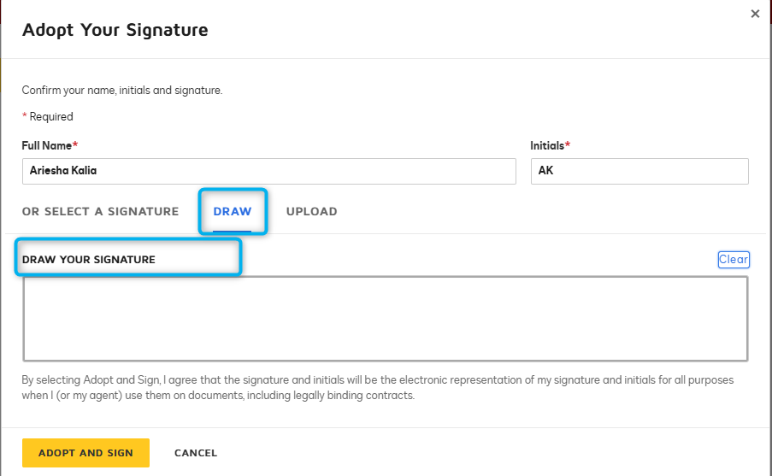Open the Upload tab
Screen dimensions: 772x476
(x=312, y=212)
